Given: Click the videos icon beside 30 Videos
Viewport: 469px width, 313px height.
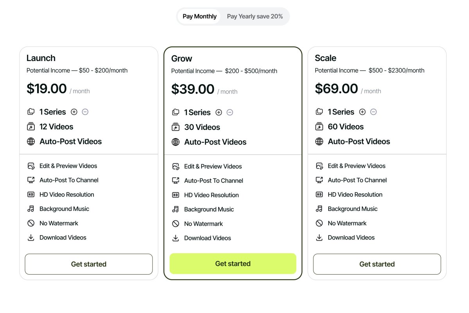Looking at the screenshot, I should click(x=175, y=127).
